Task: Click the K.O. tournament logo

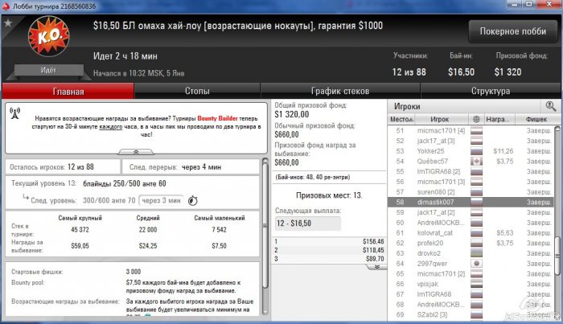Action: (x=48, y=36)
